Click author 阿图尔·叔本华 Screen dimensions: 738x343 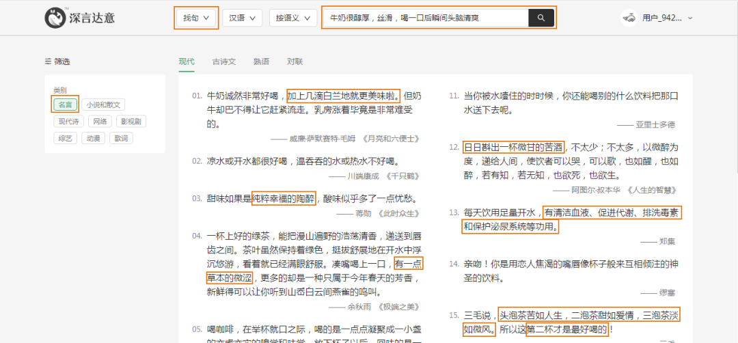[596, 190]
